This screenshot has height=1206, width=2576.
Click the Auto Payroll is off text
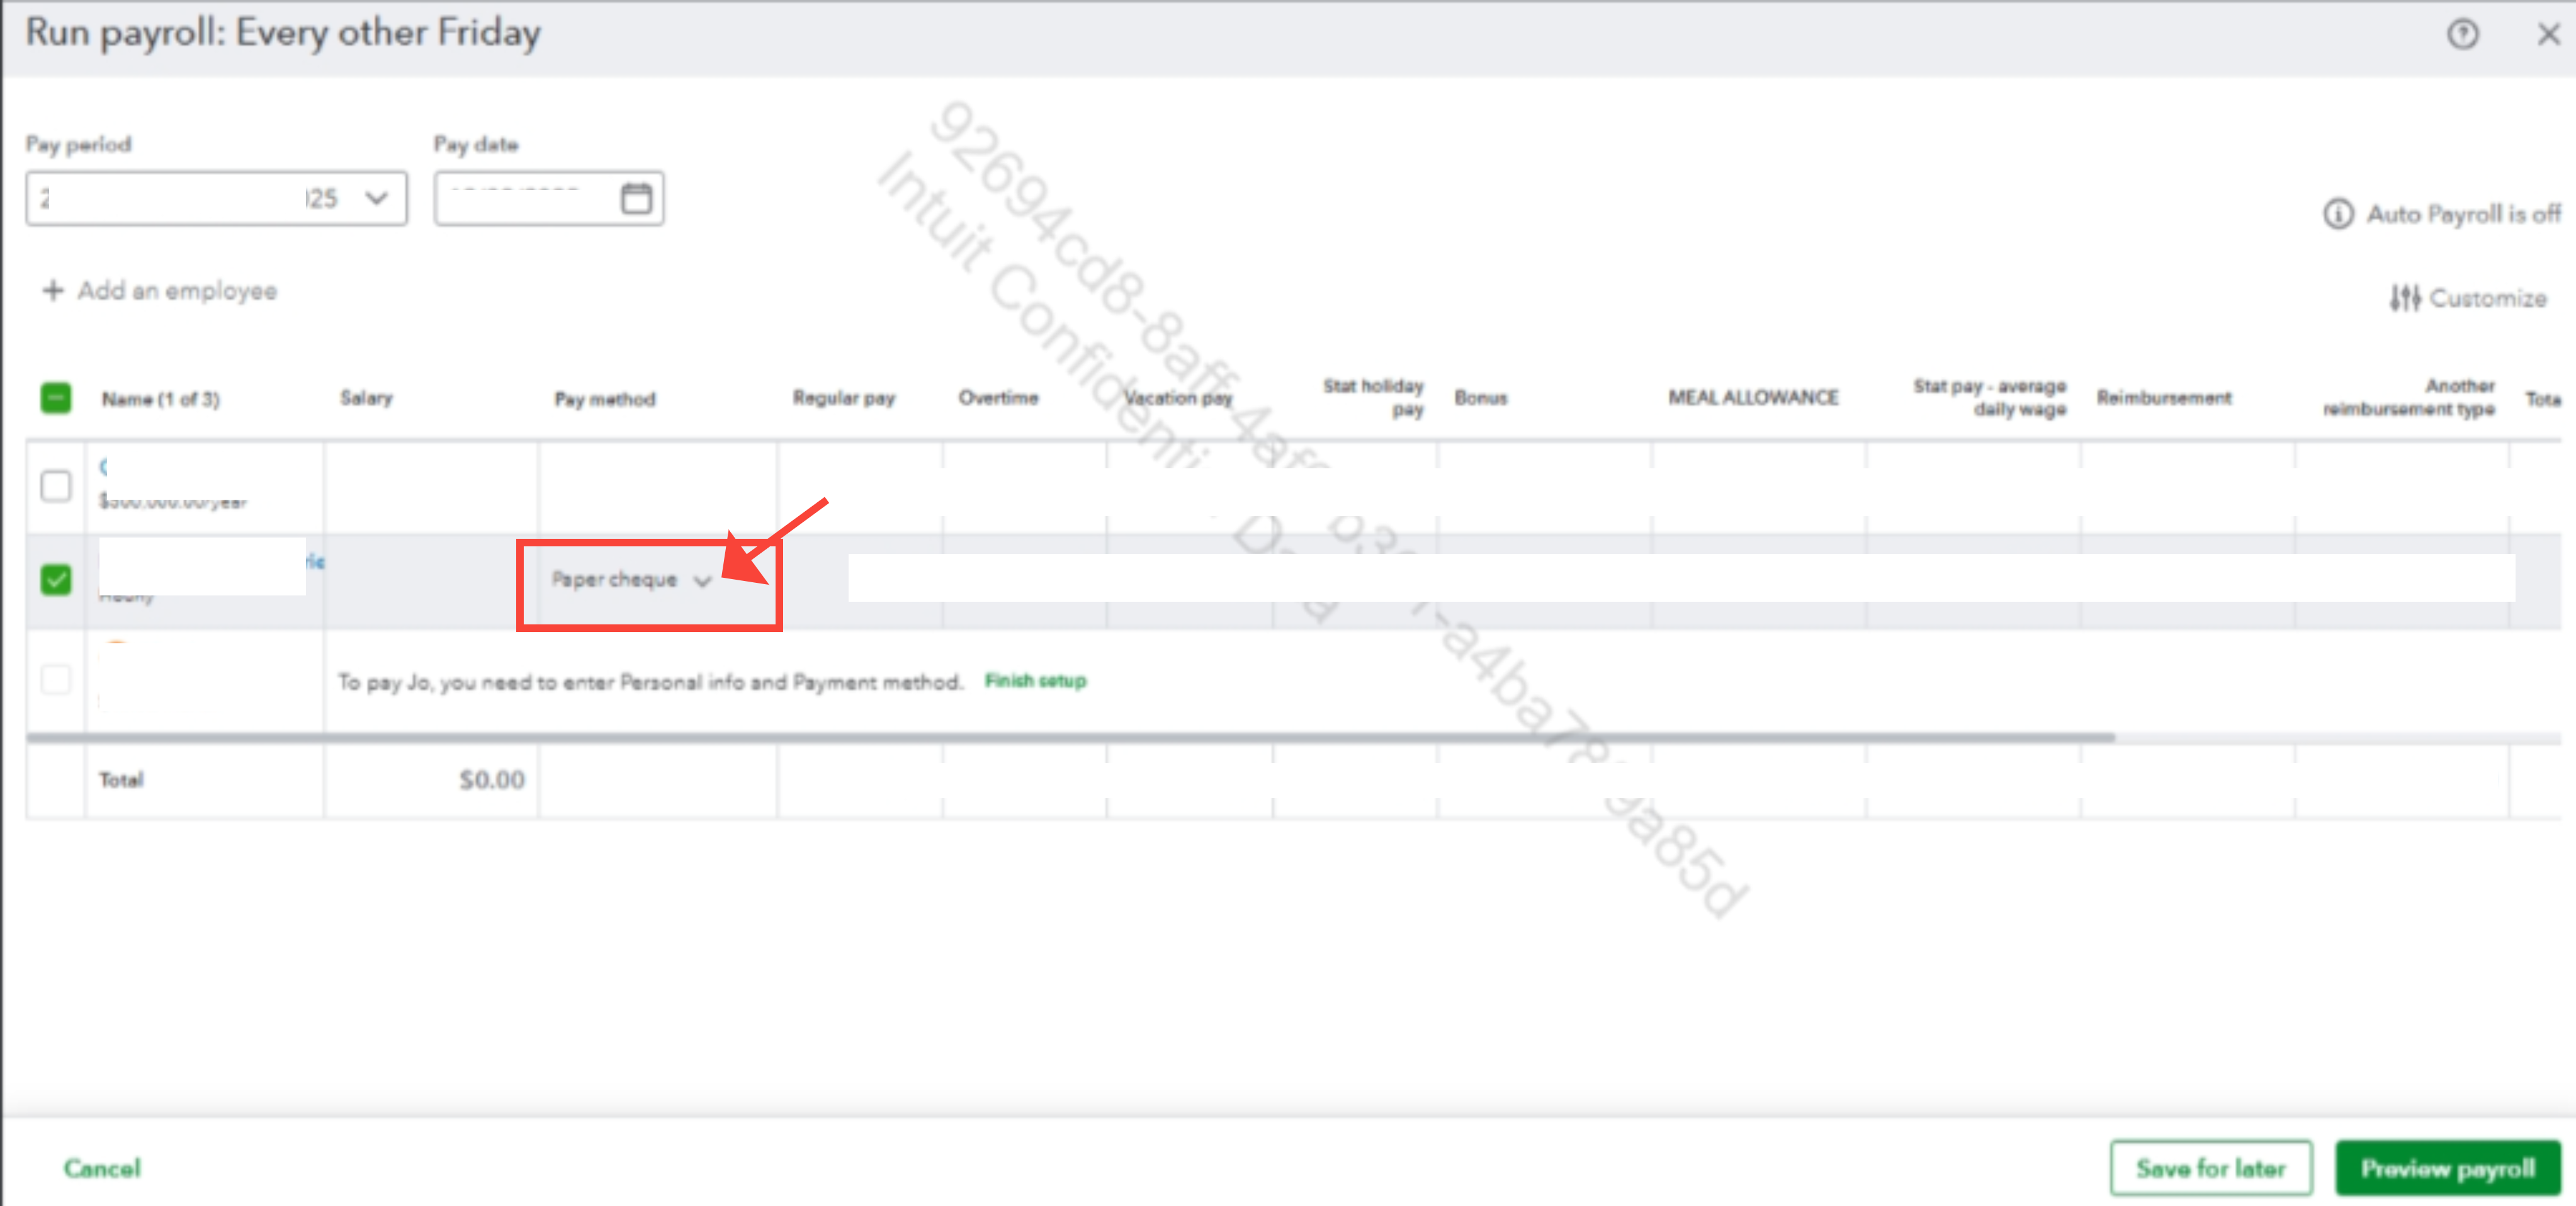(2463, 214)
